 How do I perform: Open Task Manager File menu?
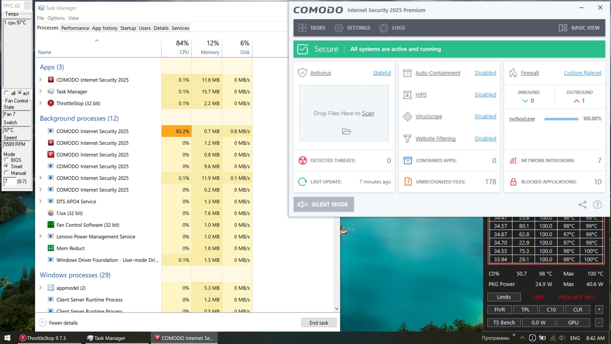[x=40, y=18]
